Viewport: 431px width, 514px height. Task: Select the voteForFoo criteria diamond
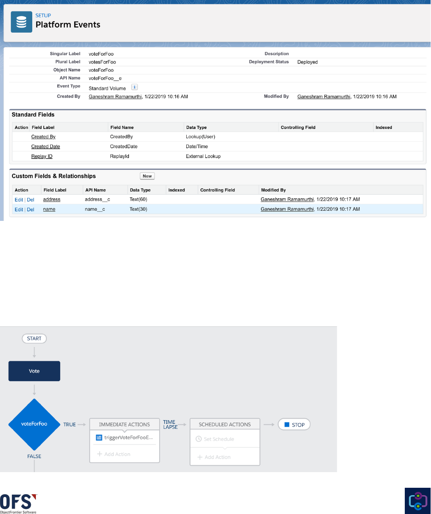[34, 424]
